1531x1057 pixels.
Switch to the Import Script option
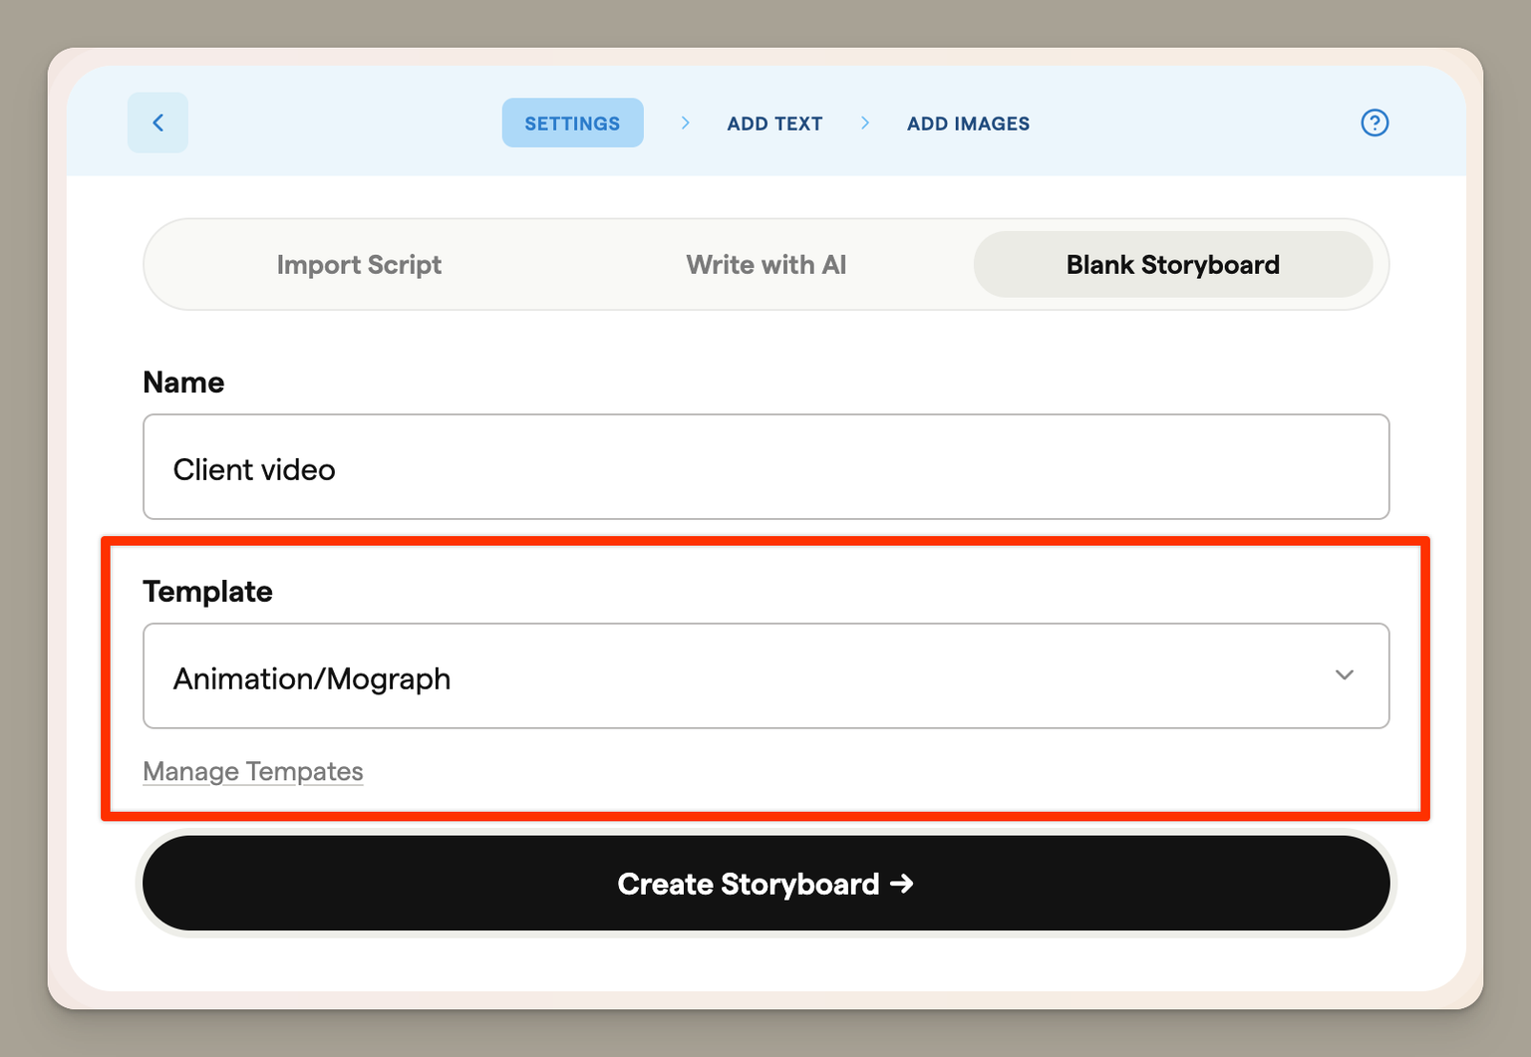point(359,265)
